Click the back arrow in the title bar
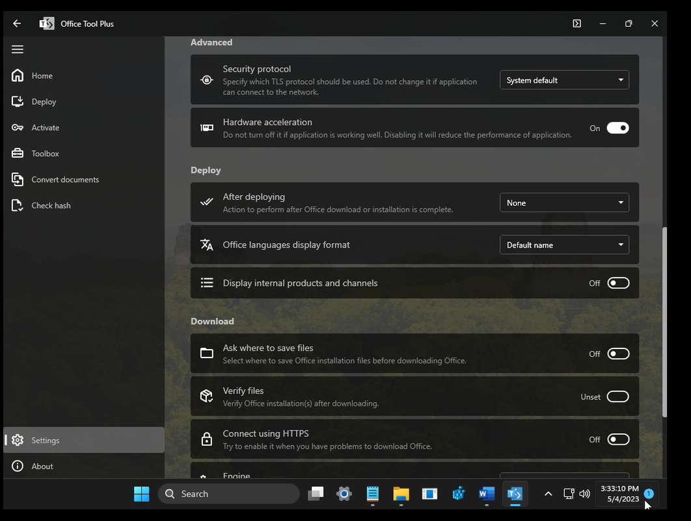This screenshot has height=521, width=691. coord(17,24)
